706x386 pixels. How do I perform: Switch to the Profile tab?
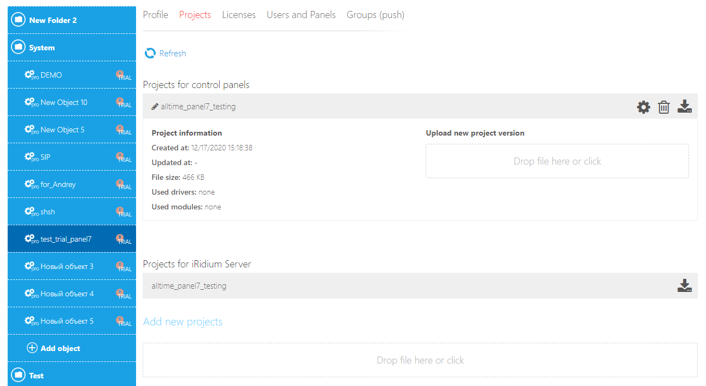pyautogui.click(x=155, y=15)
